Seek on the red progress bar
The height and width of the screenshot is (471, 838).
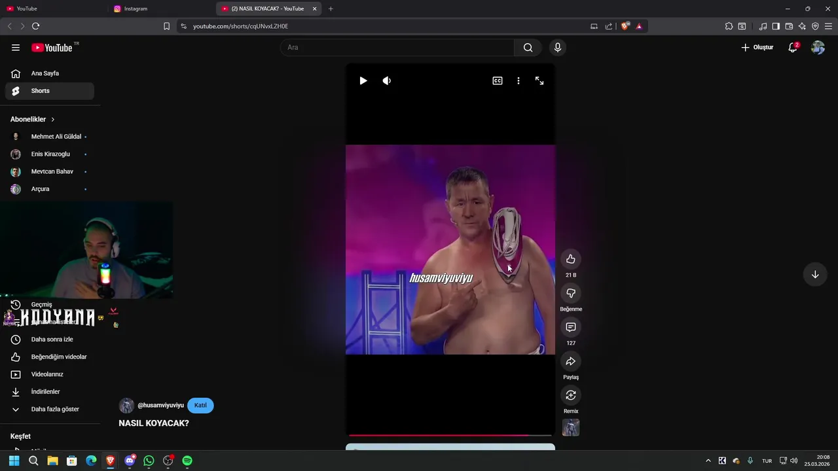[x=450, y=435]
